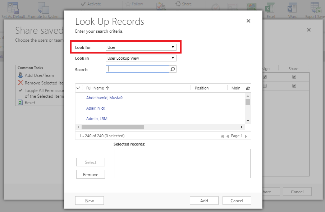The width and height of the screenshot is (325, 212).
Task: Go to the next results page
Action: (246, 136)
